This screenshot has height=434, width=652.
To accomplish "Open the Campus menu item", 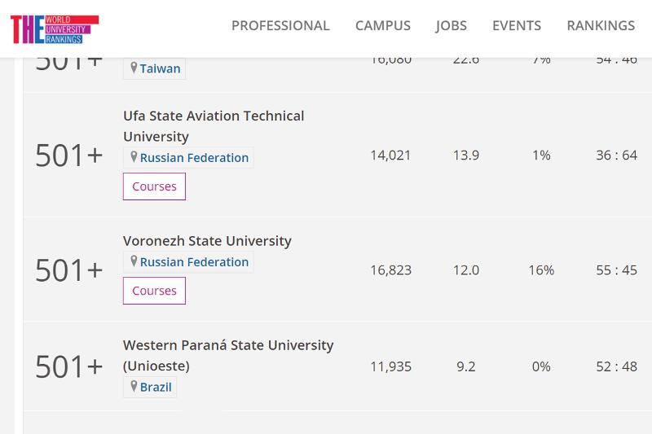I will point(382,25).
